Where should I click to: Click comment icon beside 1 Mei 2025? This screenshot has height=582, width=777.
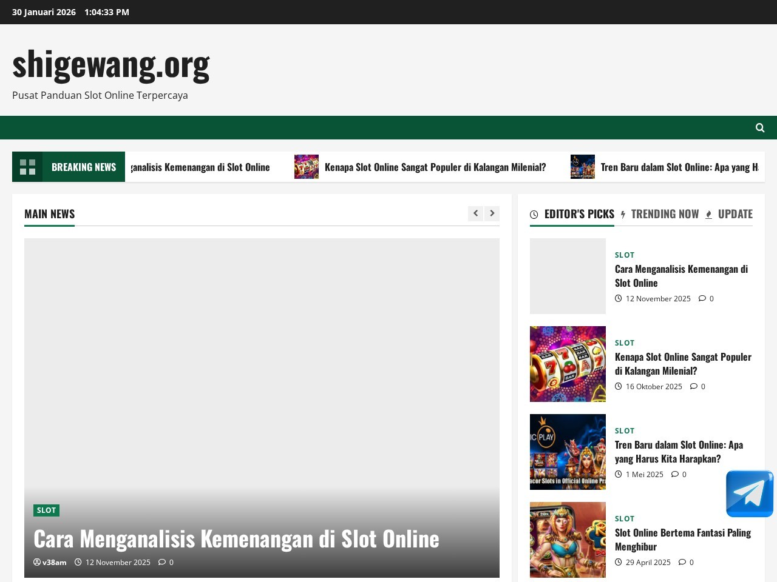pos(675,474)
